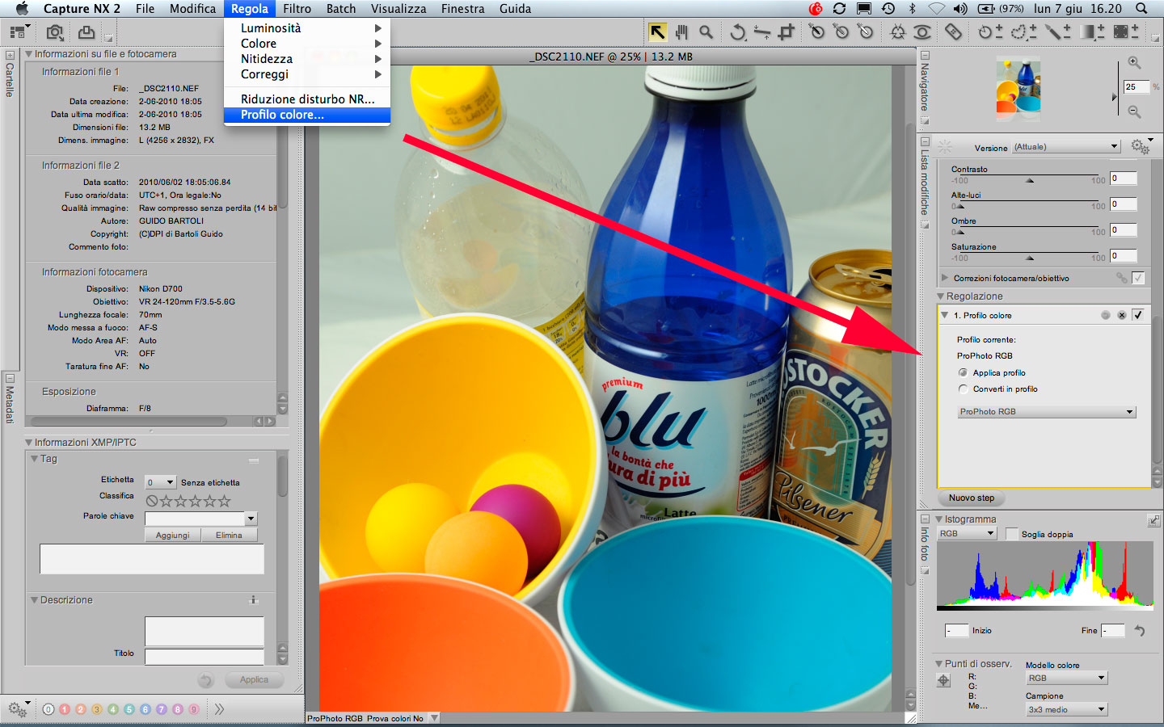The height and width of the screenshot is (727, 1164).
Task: Choose Profilo colore... from Regola menu
Action: pyautogui.click(x=307, y=115)
